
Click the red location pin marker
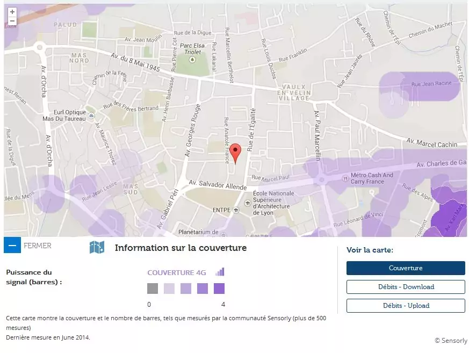(236, 152)
